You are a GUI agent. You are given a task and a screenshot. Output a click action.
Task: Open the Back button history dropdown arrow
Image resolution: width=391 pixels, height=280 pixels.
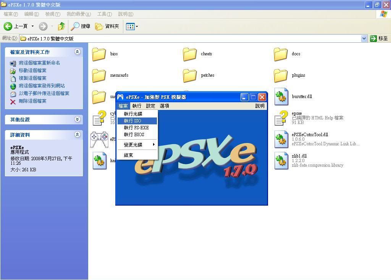click(32, 26)
